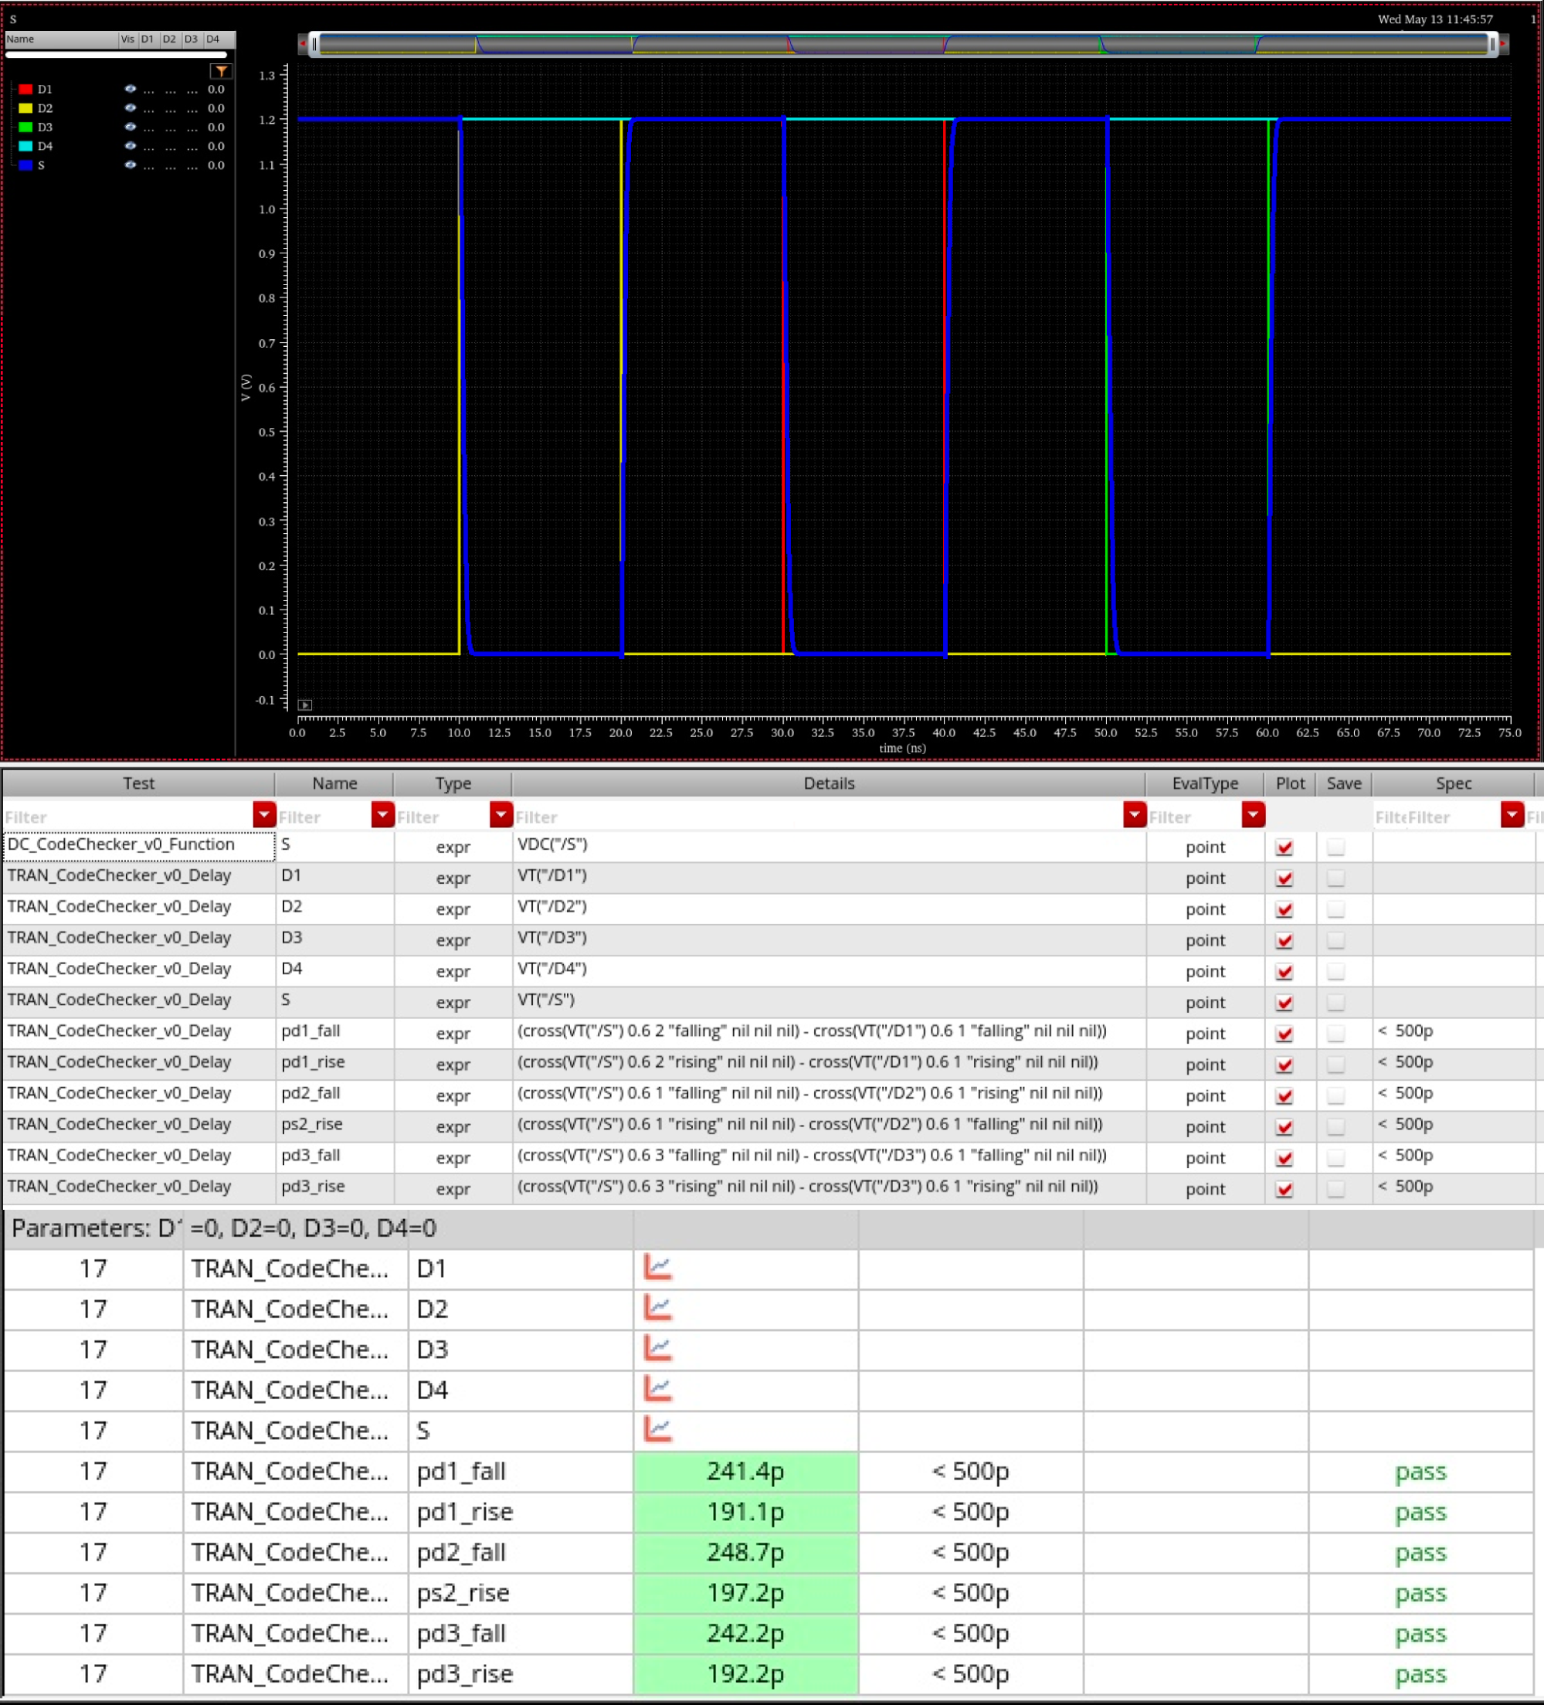The height and width of the screenshot is (1705, 1544).
Task: Open the Test column filter dropdown arrow
Action: [x=264, y=815]
